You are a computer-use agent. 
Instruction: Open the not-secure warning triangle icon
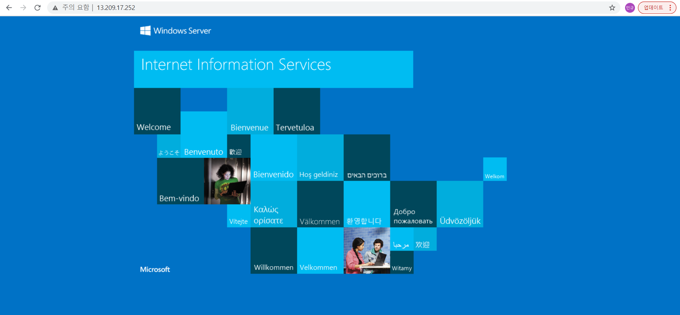(x=55, y=8)
